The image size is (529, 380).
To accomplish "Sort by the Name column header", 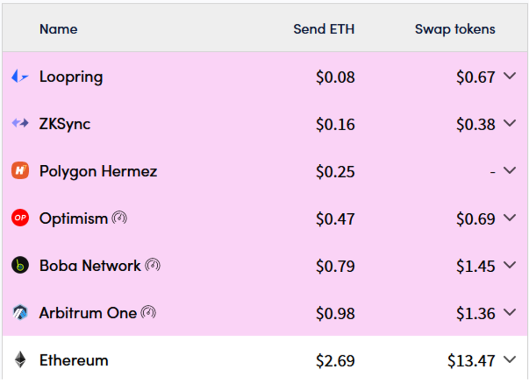I will tap(58, 29).
